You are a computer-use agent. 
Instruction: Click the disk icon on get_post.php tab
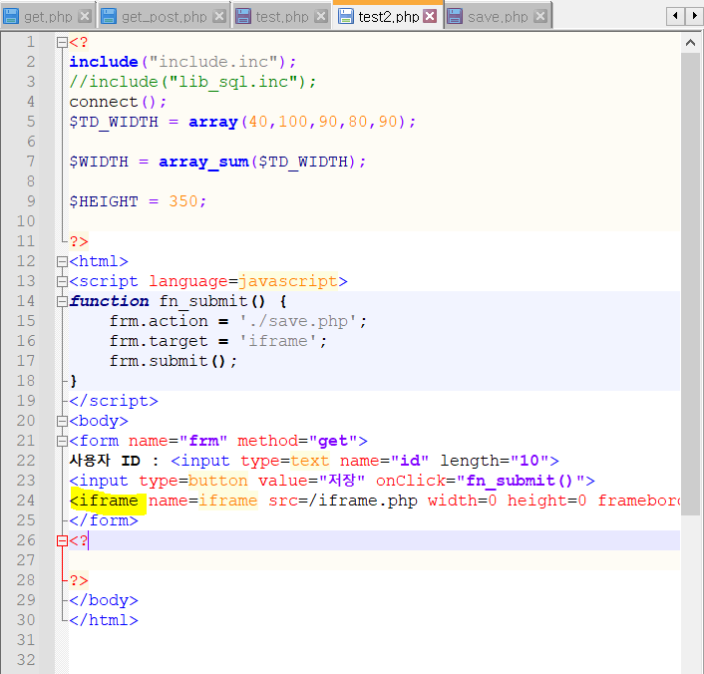[109, 17]
